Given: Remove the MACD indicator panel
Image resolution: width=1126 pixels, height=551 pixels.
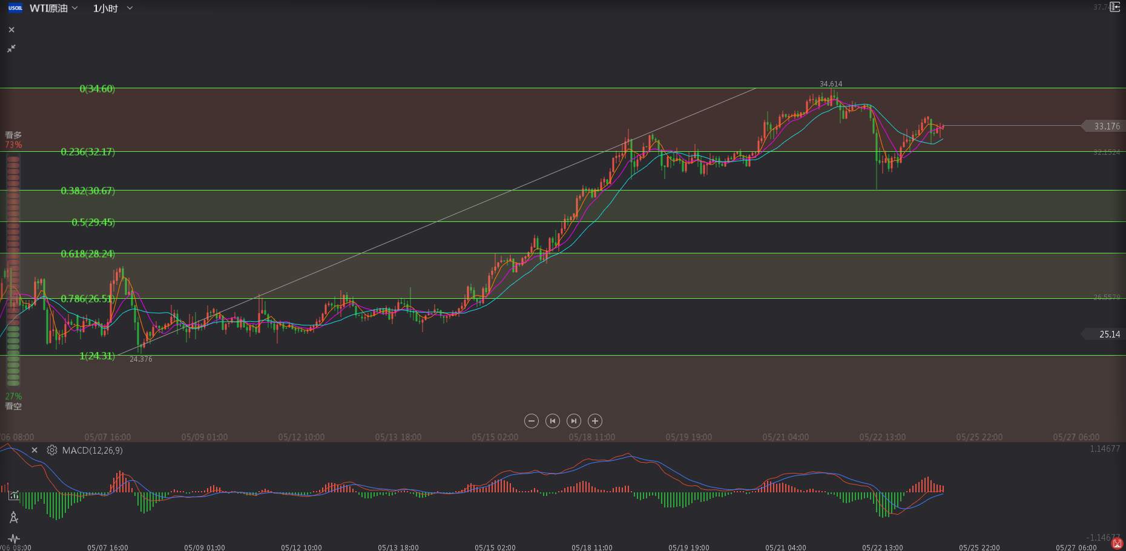Looking at the screenshot, I should (x=35, y=450).
